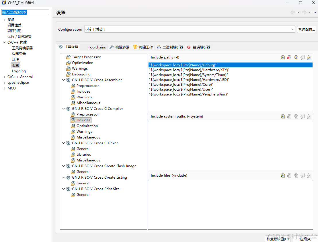The height and width of the screenshot is (242, 318).
Task: Click Create Flash Image tool icon
Action: [x=68, y=166]
